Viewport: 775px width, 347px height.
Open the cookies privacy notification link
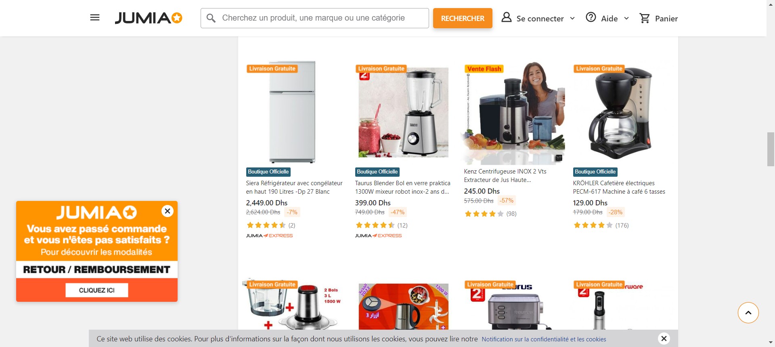point(544,339)
